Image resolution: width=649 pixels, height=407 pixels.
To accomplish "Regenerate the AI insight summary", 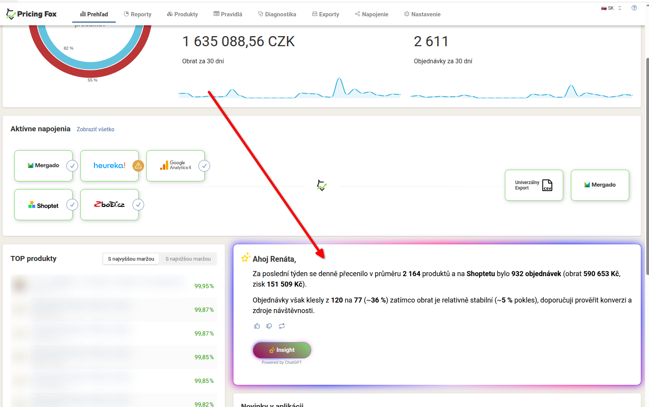I will point(282,326).
